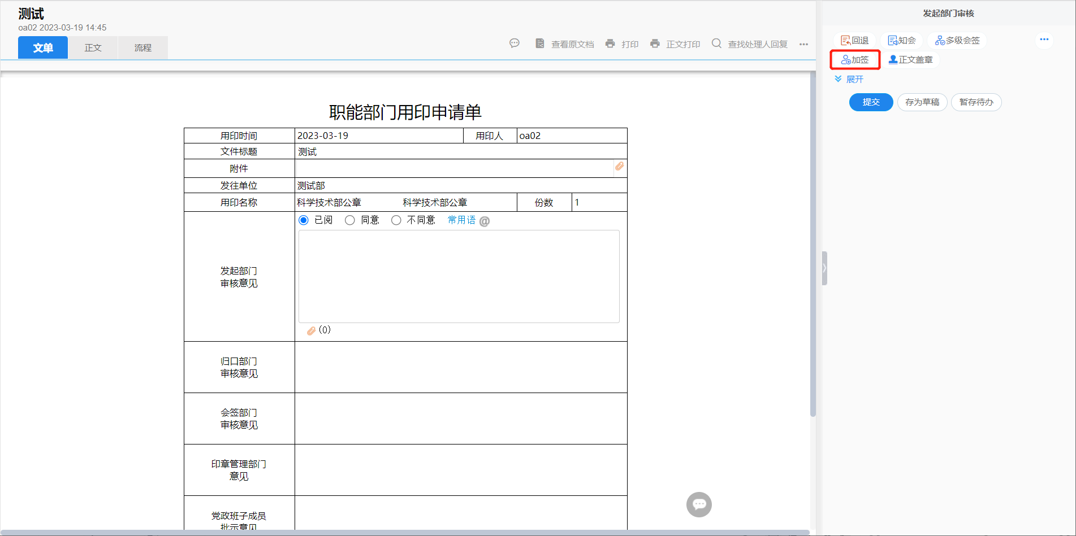
Task: Click the 查找处理人回复 link text
Action: [x=758, y=44]
